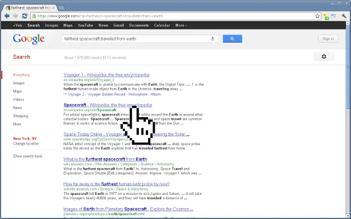351x219 pixels.
Task: Filter results by Shopping in sidebar
Action: tap(20, 116)
